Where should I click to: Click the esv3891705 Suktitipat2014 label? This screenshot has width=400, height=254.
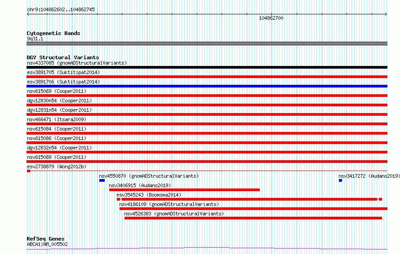click(x=63, y=72)
